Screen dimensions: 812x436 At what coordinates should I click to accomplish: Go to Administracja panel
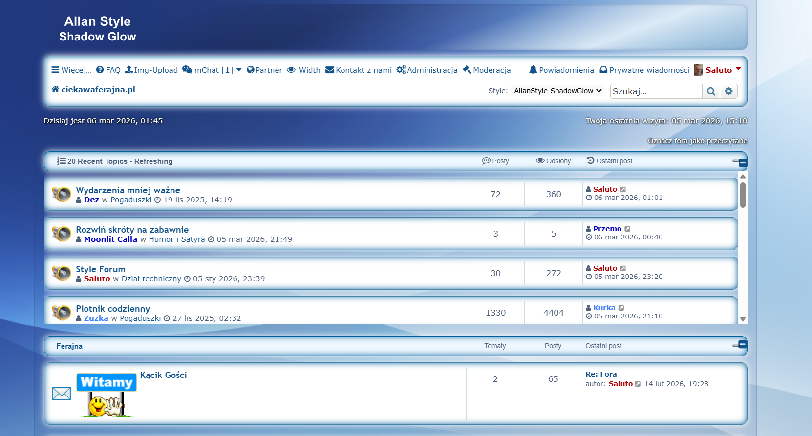click(427, 70)
